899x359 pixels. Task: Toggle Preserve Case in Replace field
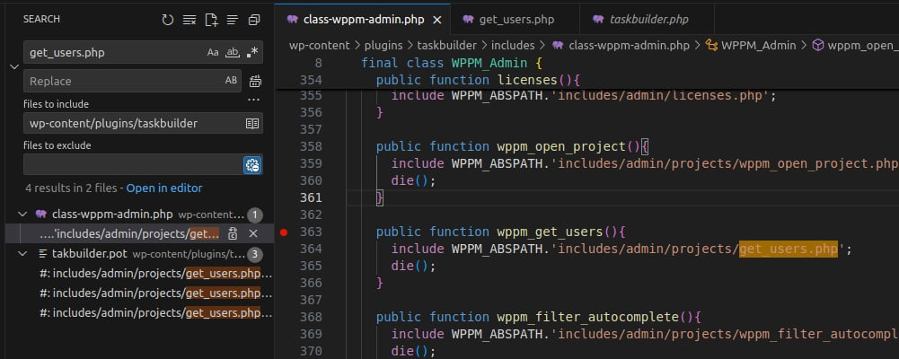coord(231,81)
